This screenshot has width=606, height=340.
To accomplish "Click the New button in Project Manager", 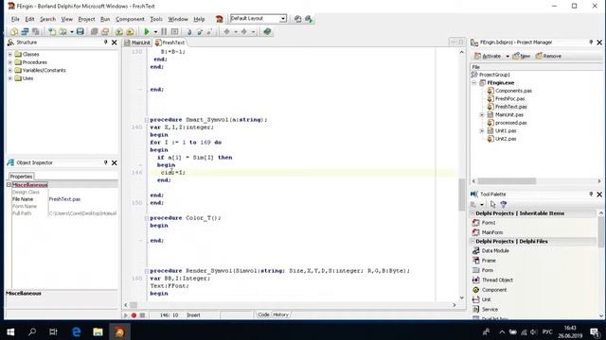I will (x=521, y=57).
